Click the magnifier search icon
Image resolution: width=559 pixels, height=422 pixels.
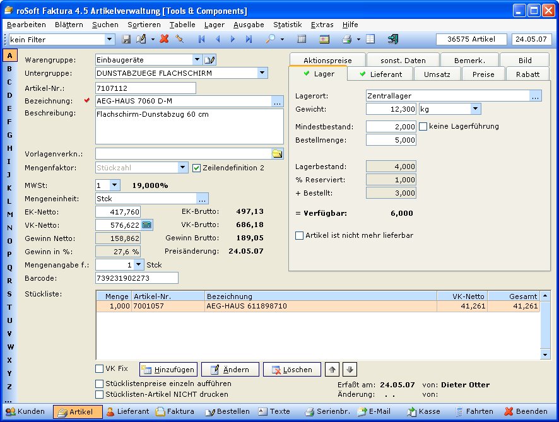[x=270, y=39]
